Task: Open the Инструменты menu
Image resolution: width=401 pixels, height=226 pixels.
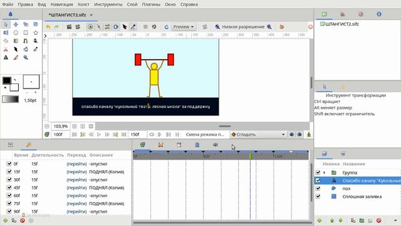Action: (x=108, y=4)
